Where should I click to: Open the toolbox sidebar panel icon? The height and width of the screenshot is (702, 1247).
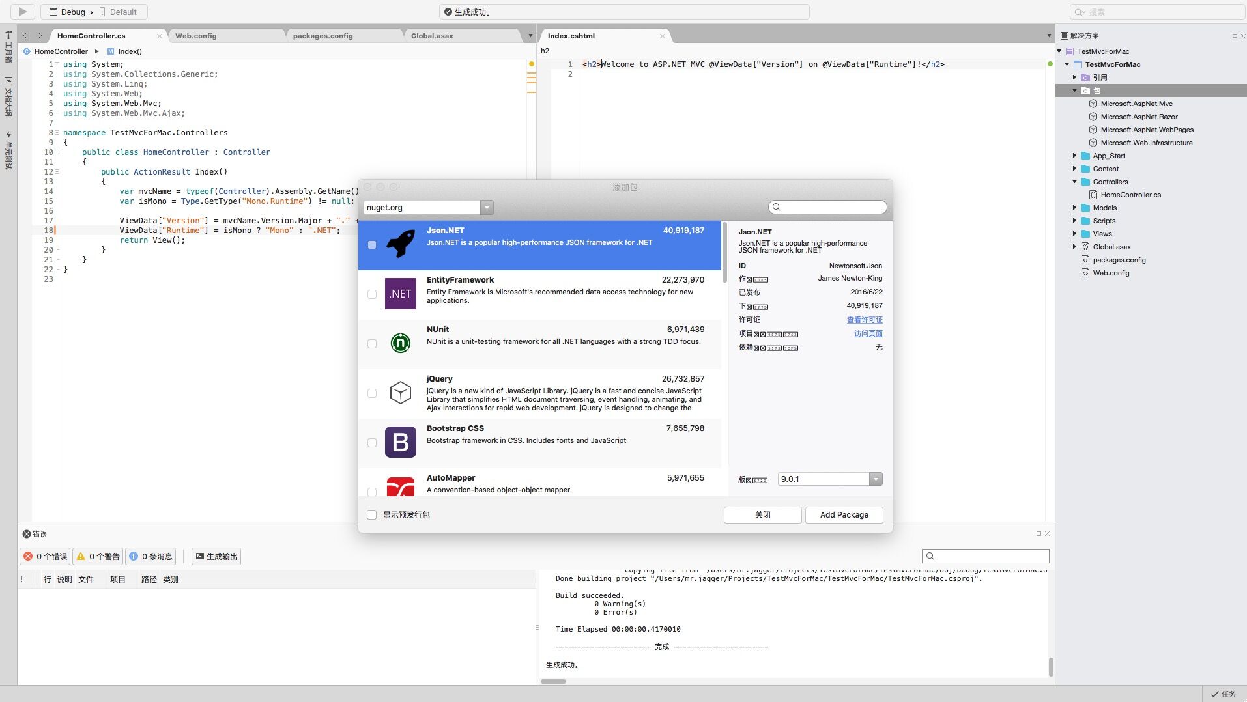pos(8,46)
